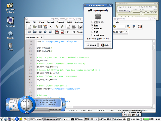161x121 pixels.
Task: Toggle the EQ button in XMMS Media Player
Action: tap(151, 12)
